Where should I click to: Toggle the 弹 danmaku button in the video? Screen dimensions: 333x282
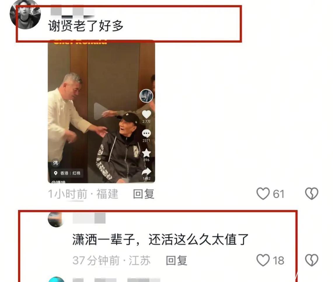point(55,163)
